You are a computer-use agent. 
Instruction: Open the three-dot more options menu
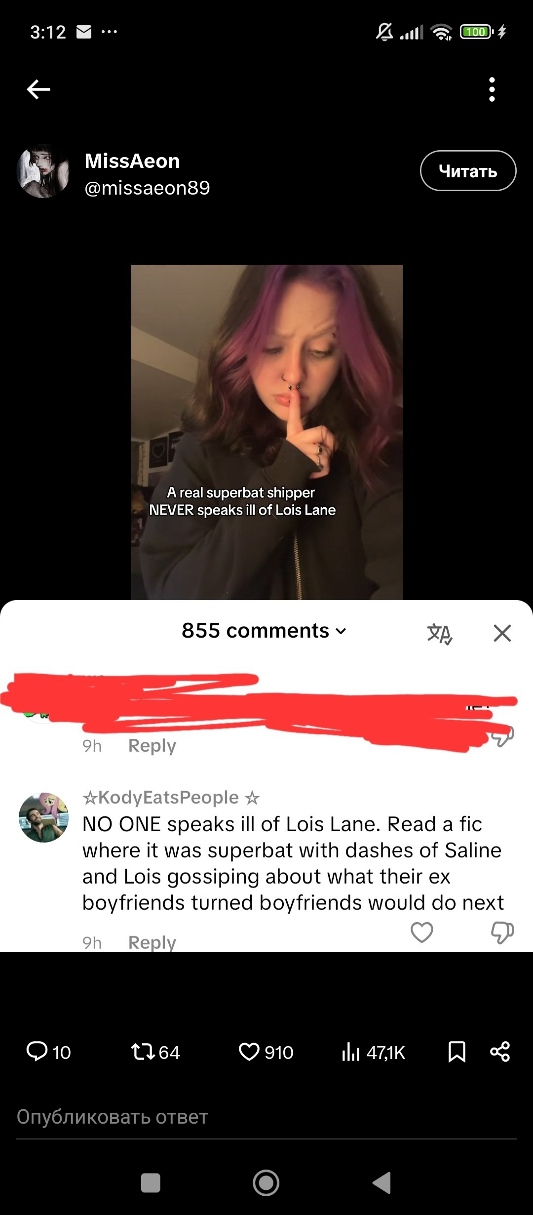[x=492, y=89]
